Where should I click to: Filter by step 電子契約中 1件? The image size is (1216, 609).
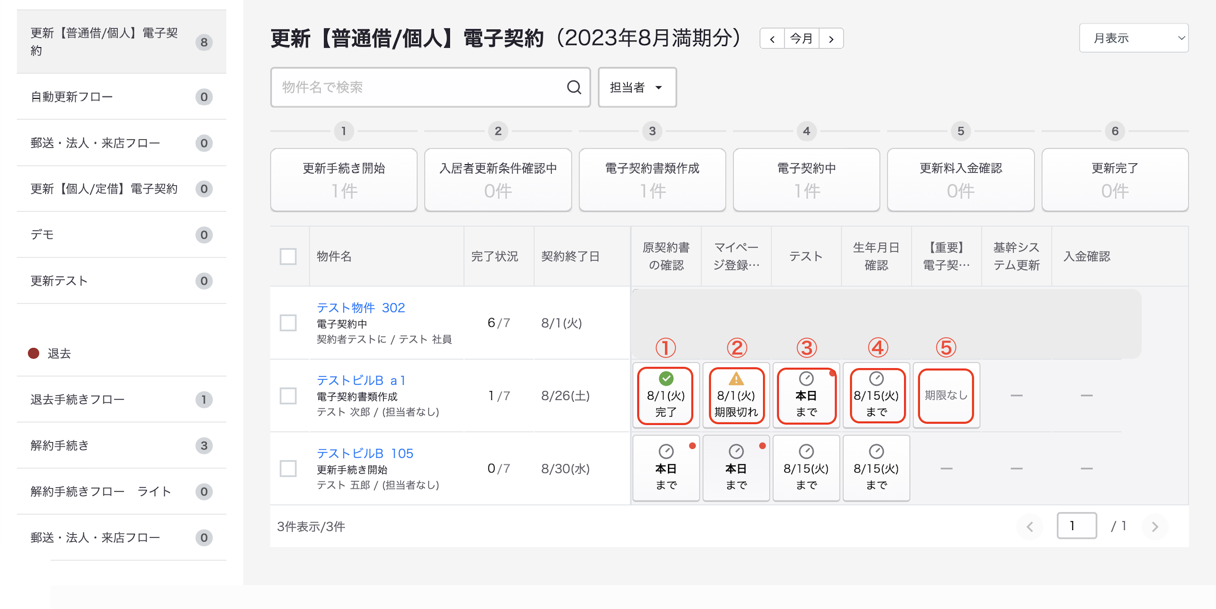[x=806, y=180]
